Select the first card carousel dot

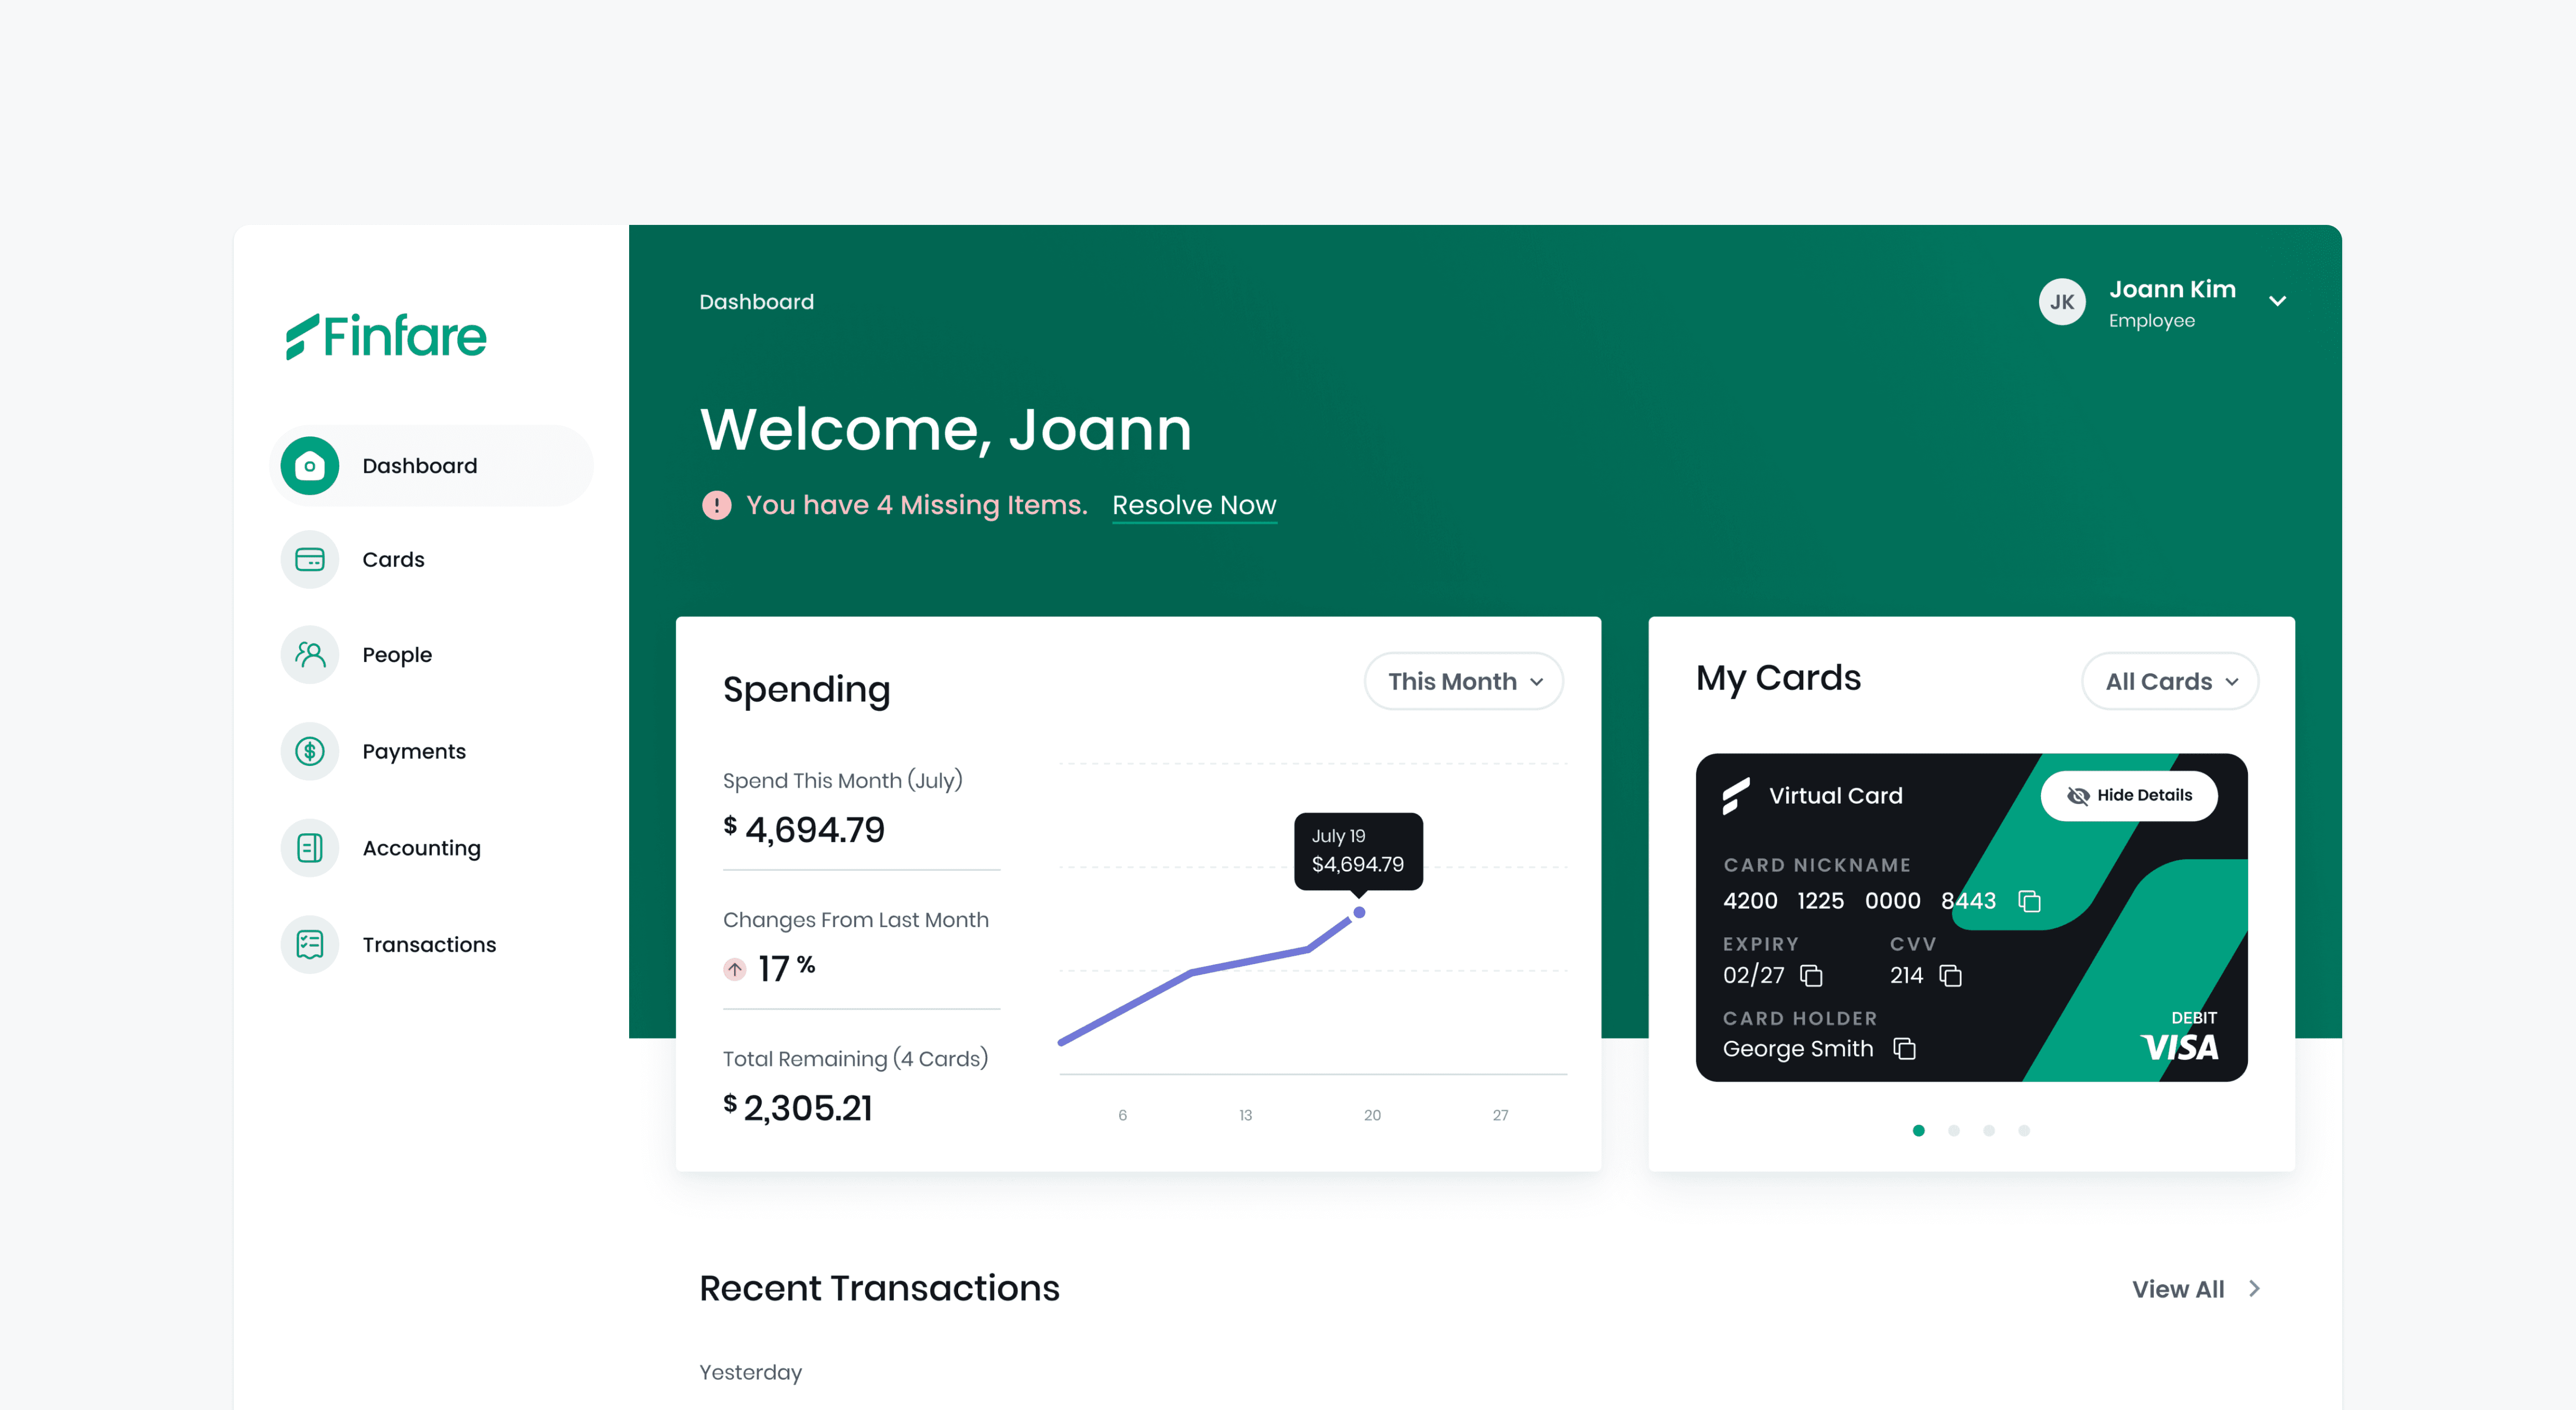[1918, 1131]
